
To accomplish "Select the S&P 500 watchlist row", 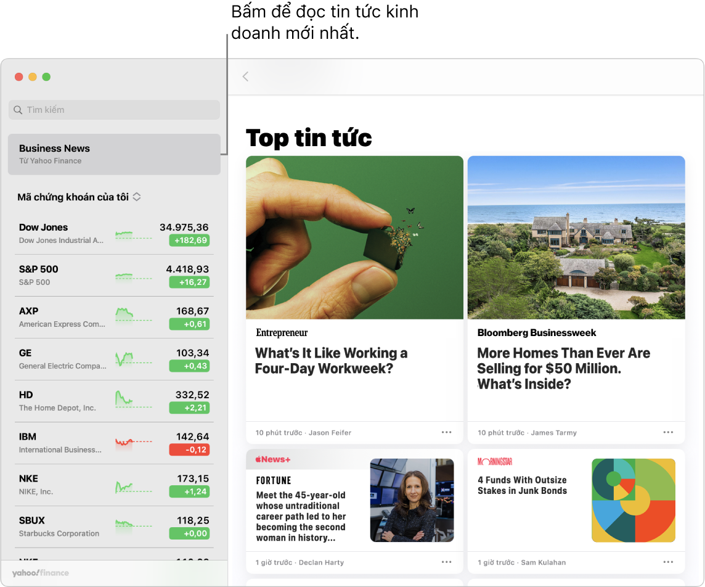I will coord(114,275).
